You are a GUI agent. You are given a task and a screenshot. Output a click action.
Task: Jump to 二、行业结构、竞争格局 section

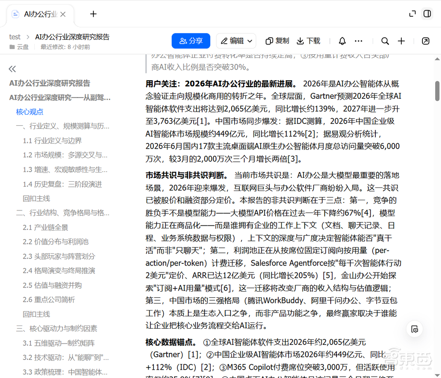pyautogui.click(x=63, y=213)
